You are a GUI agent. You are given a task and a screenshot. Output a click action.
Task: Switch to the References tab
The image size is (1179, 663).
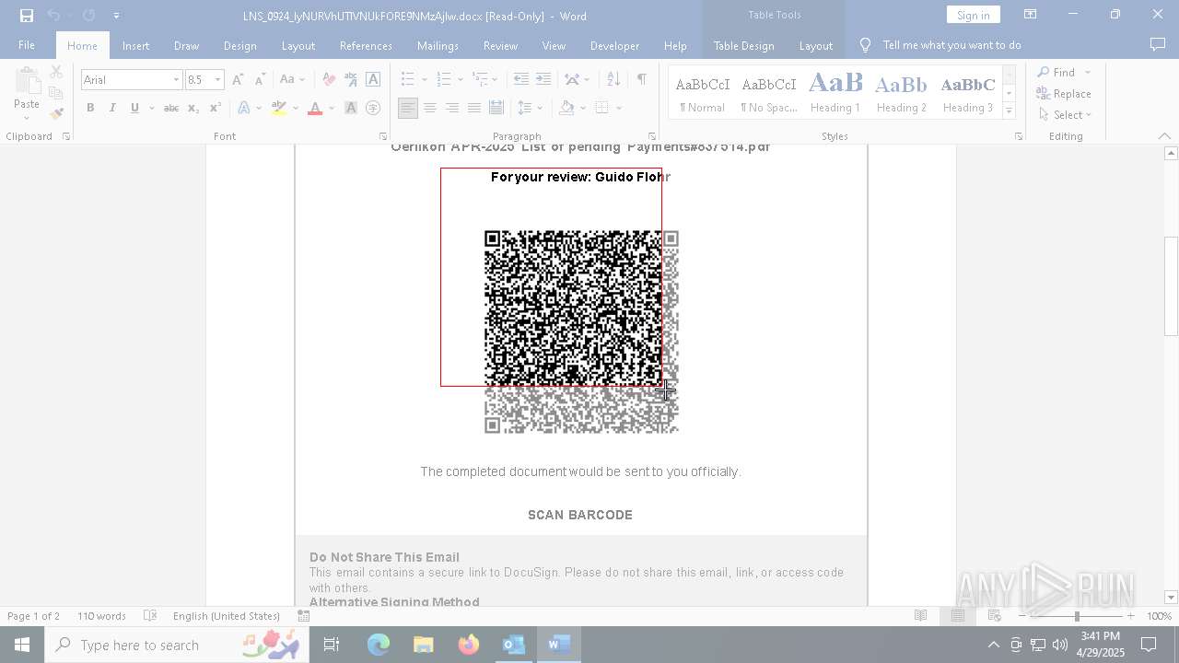[x=366, y=45]
